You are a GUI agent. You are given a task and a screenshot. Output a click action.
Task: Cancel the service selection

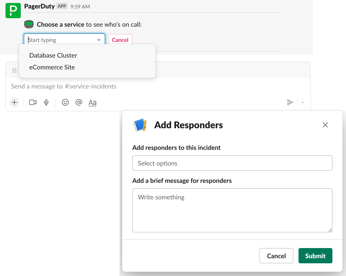pyautogui.click(x=120, y=40)
